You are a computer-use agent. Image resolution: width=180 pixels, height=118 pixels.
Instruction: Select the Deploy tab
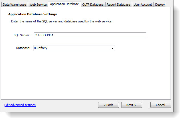click(160, 5)
